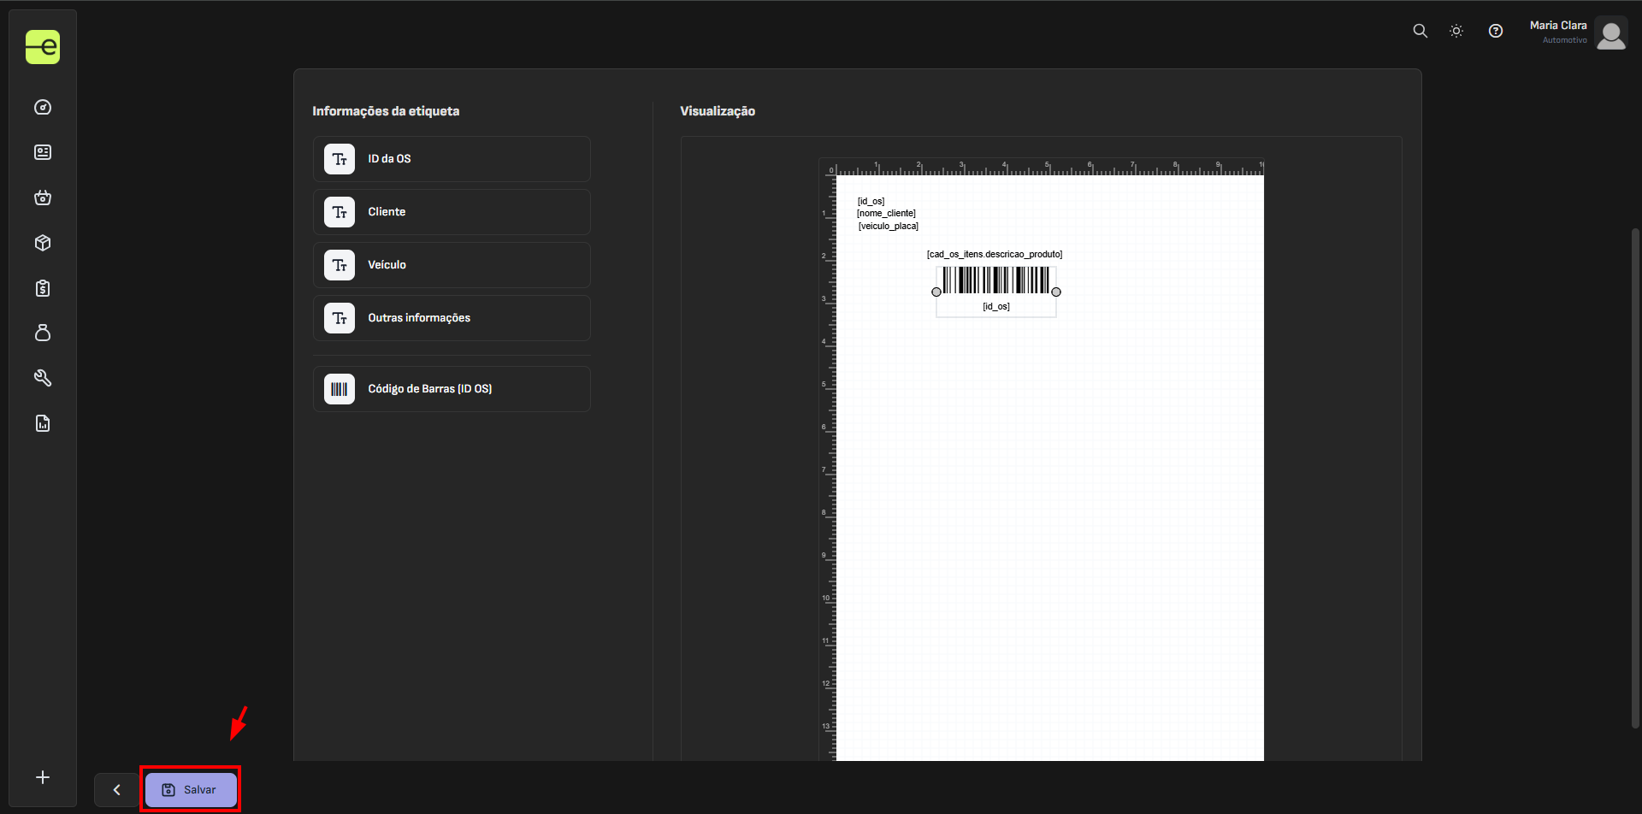Add the Cliente field to label
Image resolution: width=1642 pixels, height=814 pixels.
[452, 212]
